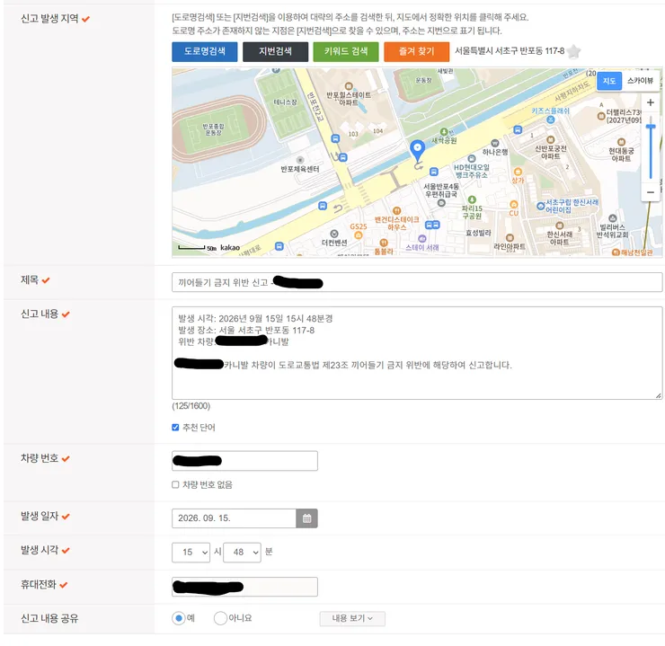Click the 서울반포4동 우편취급국 post office icon

[441, 203]
